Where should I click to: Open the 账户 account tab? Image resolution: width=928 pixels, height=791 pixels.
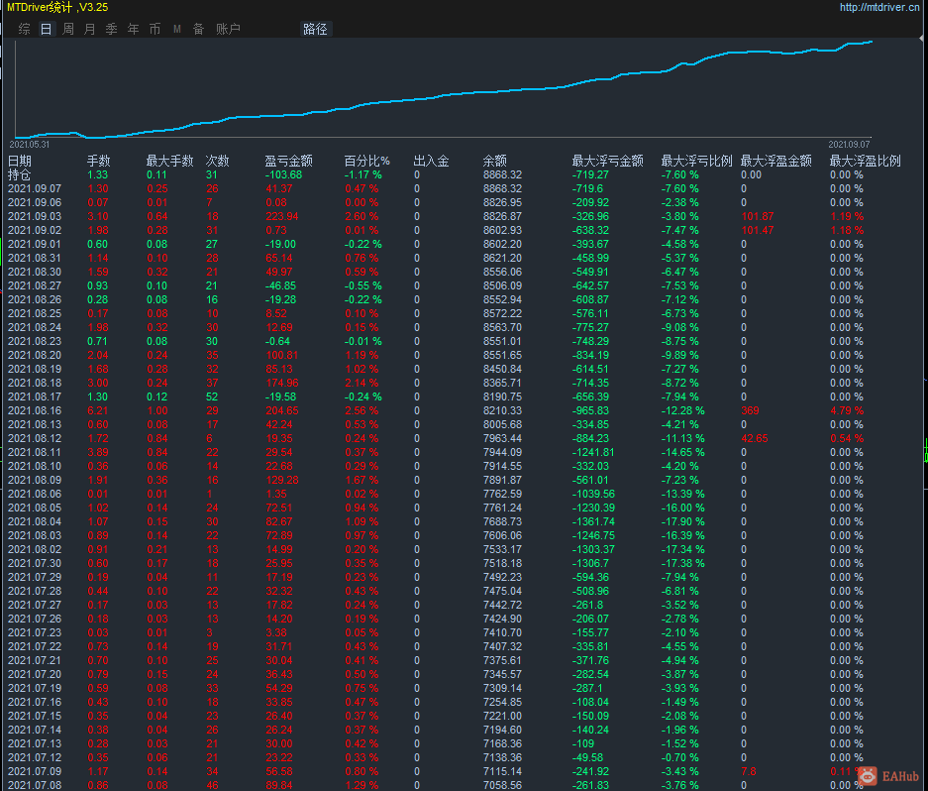228,29
